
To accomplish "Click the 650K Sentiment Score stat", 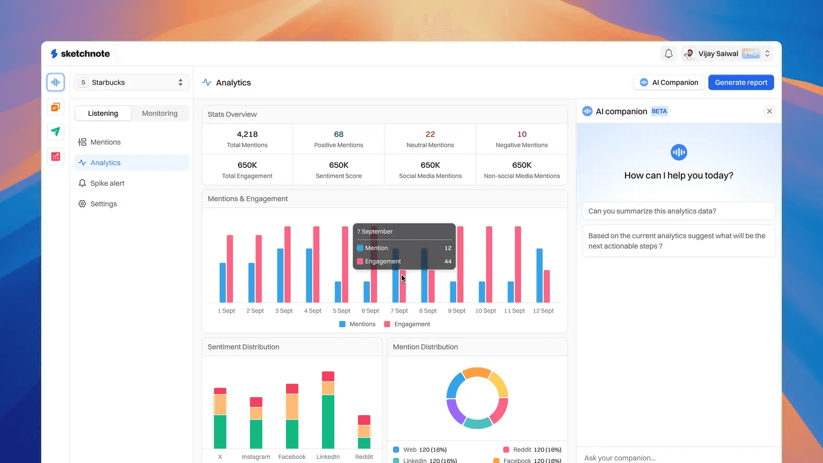I will (x=338, y=170).
